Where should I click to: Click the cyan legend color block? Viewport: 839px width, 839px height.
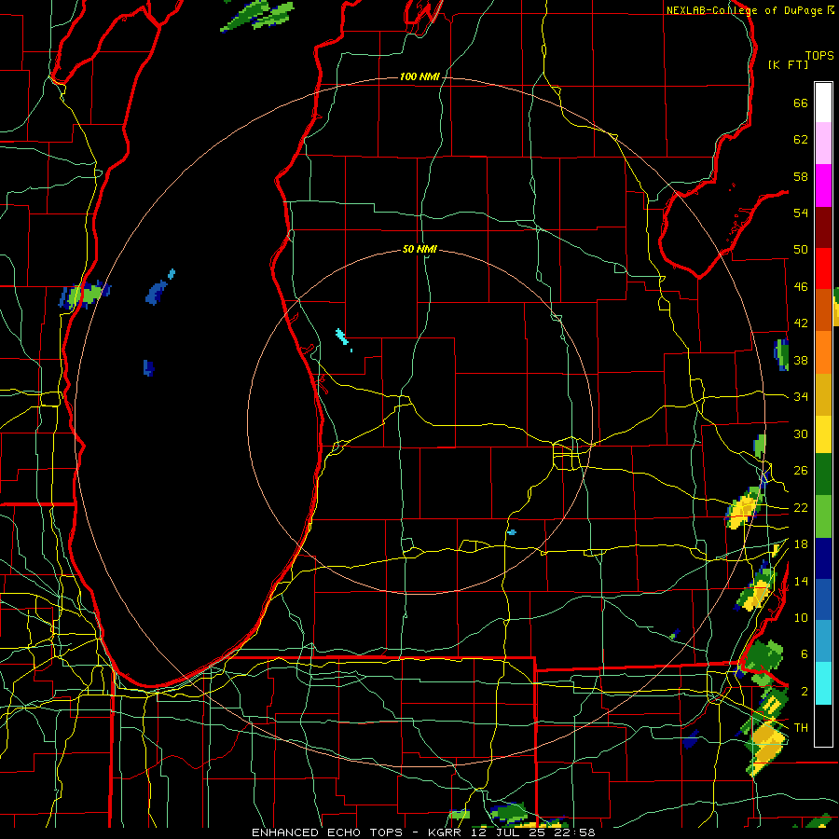click(x=823, y=683)
